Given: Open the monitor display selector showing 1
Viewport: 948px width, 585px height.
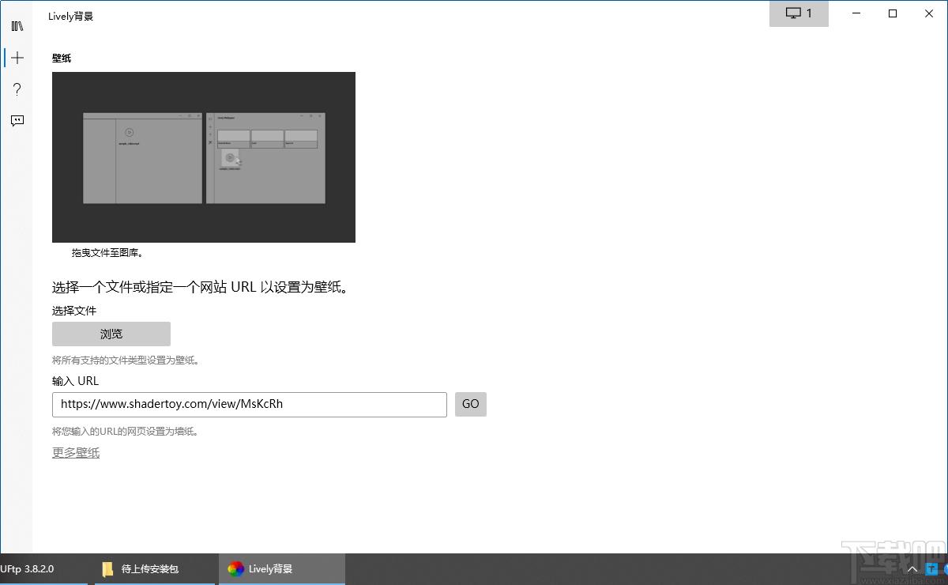Looking at the screenshot, I should pyautogui.click(x=799, y=13).
